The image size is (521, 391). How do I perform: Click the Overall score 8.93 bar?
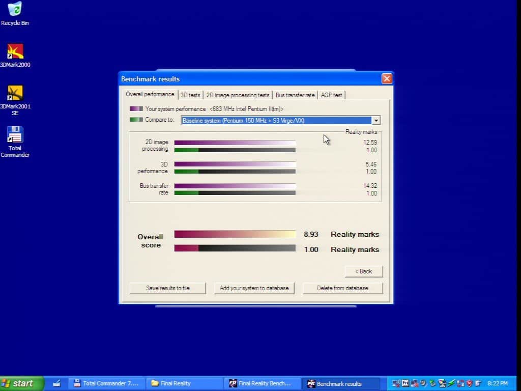click(x=235, y=234)
